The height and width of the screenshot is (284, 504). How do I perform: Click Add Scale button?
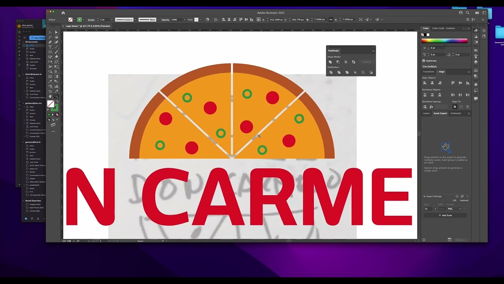pyautogui.click(x=445, y=215)
